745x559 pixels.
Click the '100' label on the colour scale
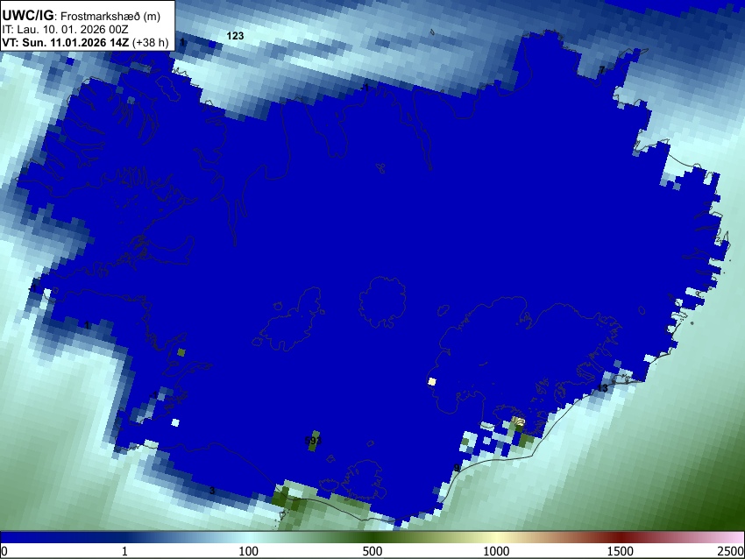(248, 551)
